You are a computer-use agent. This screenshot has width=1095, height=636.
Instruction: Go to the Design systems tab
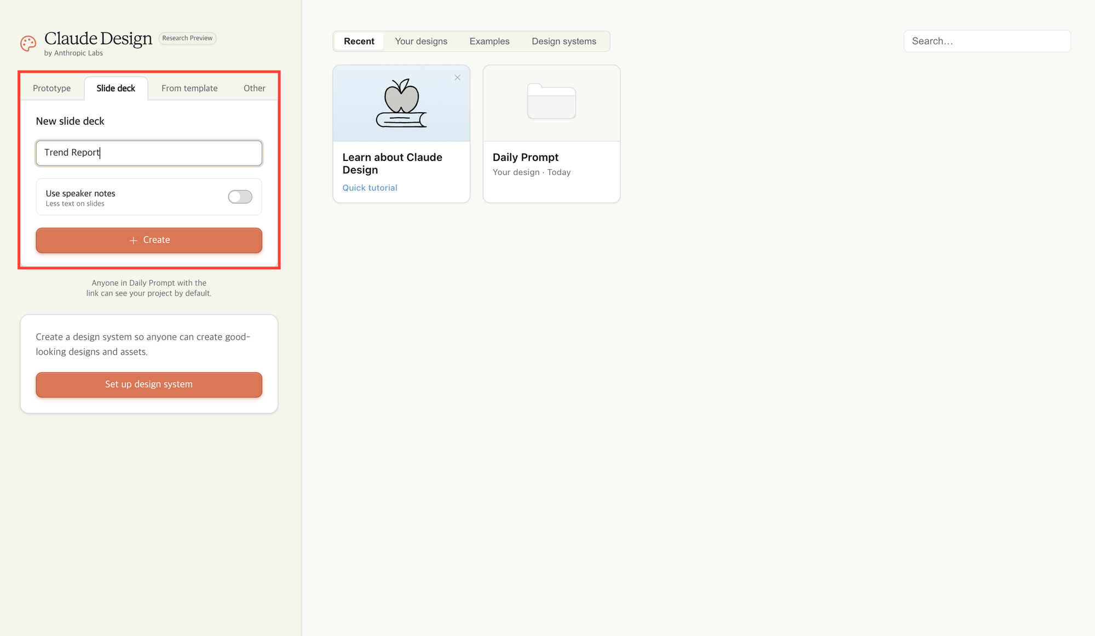tap(563, 42)
